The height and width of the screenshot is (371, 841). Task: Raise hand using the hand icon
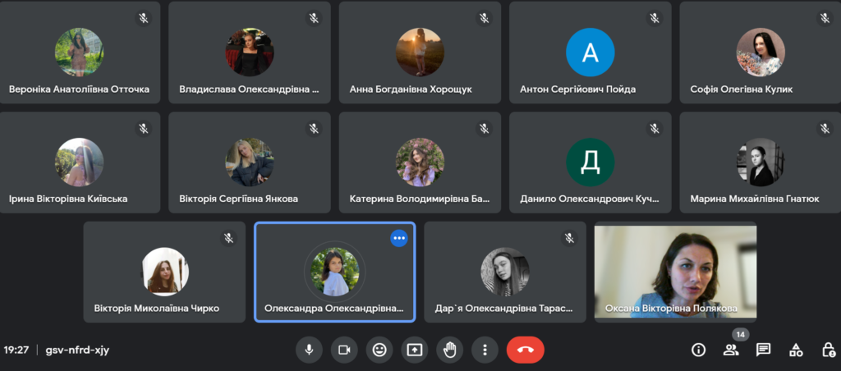450,350
